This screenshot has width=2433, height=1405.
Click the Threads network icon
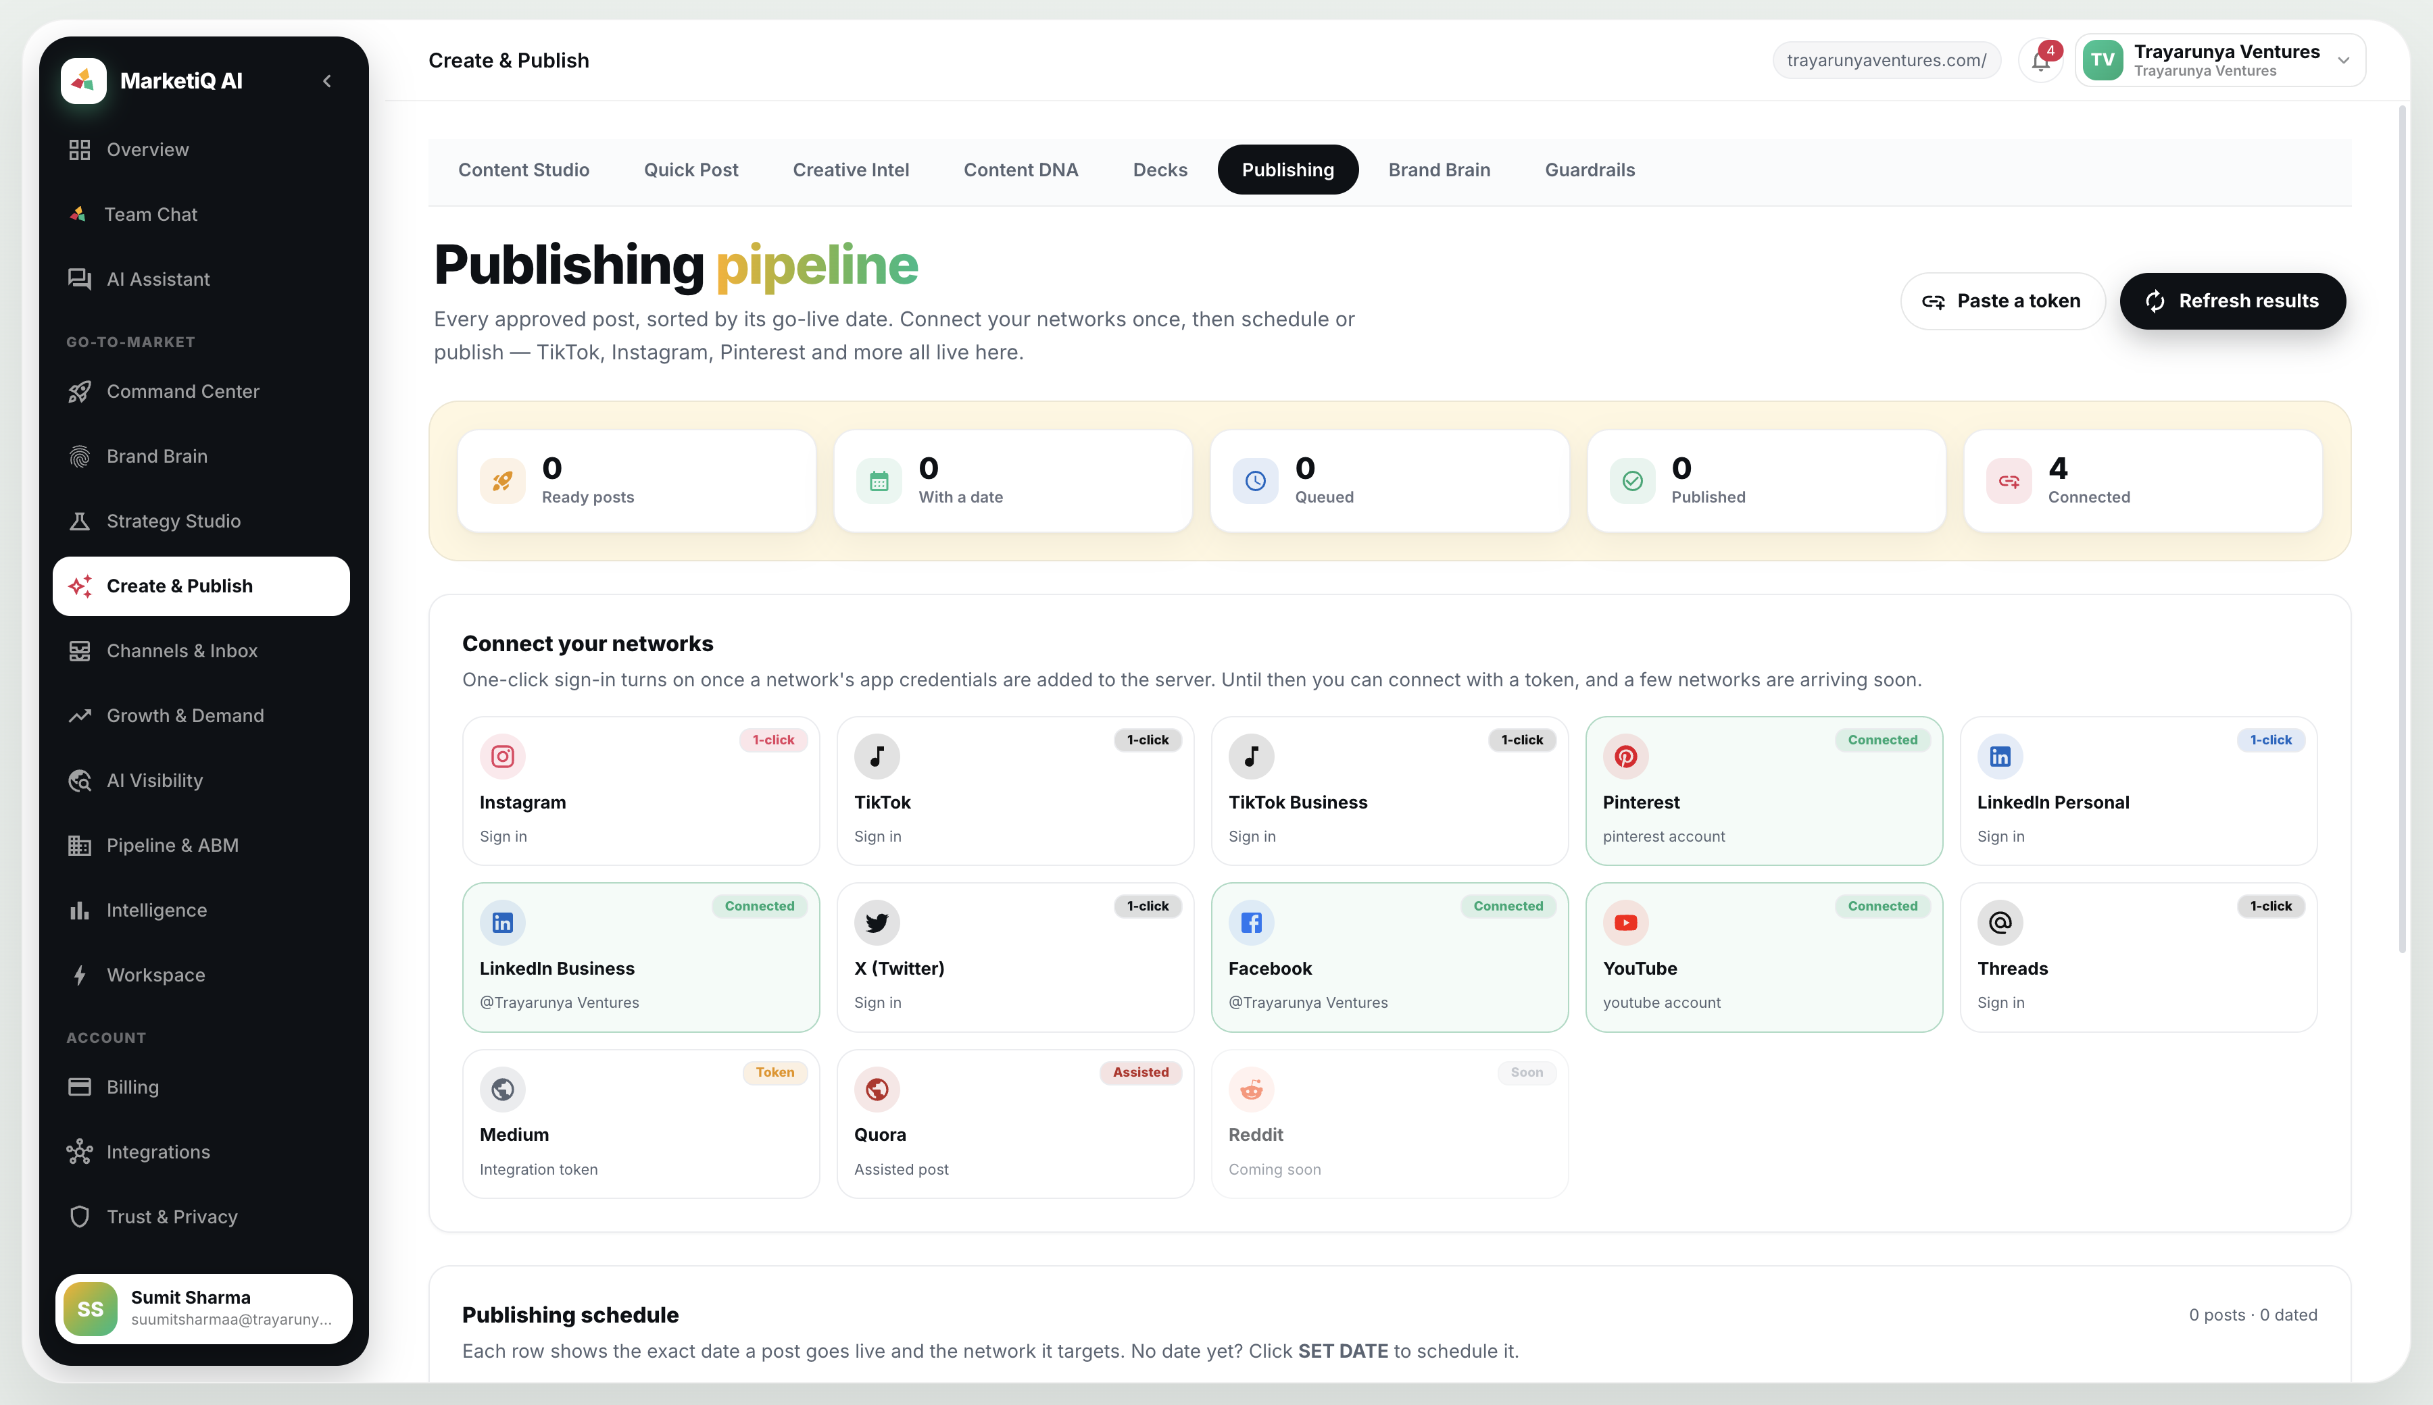click(x=2000, y=923)
